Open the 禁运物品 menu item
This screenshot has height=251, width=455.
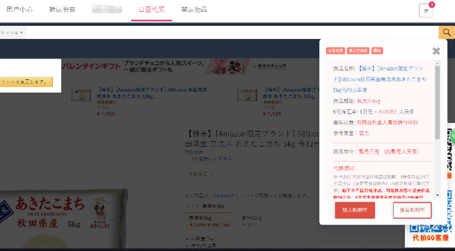[x=194, y=10]
